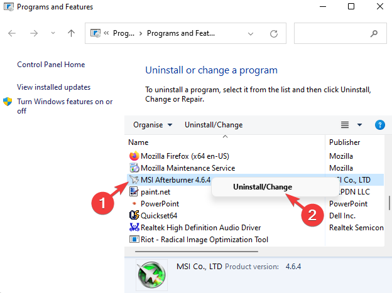Screen dimensions: 392x293
Task: Click the large MSI Afterburner details thumbnail
Action: pos(151,275)
